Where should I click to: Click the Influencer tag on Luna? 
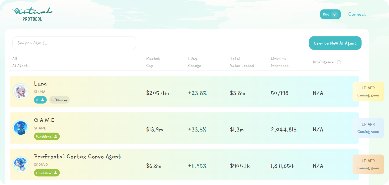click(59, 100)
